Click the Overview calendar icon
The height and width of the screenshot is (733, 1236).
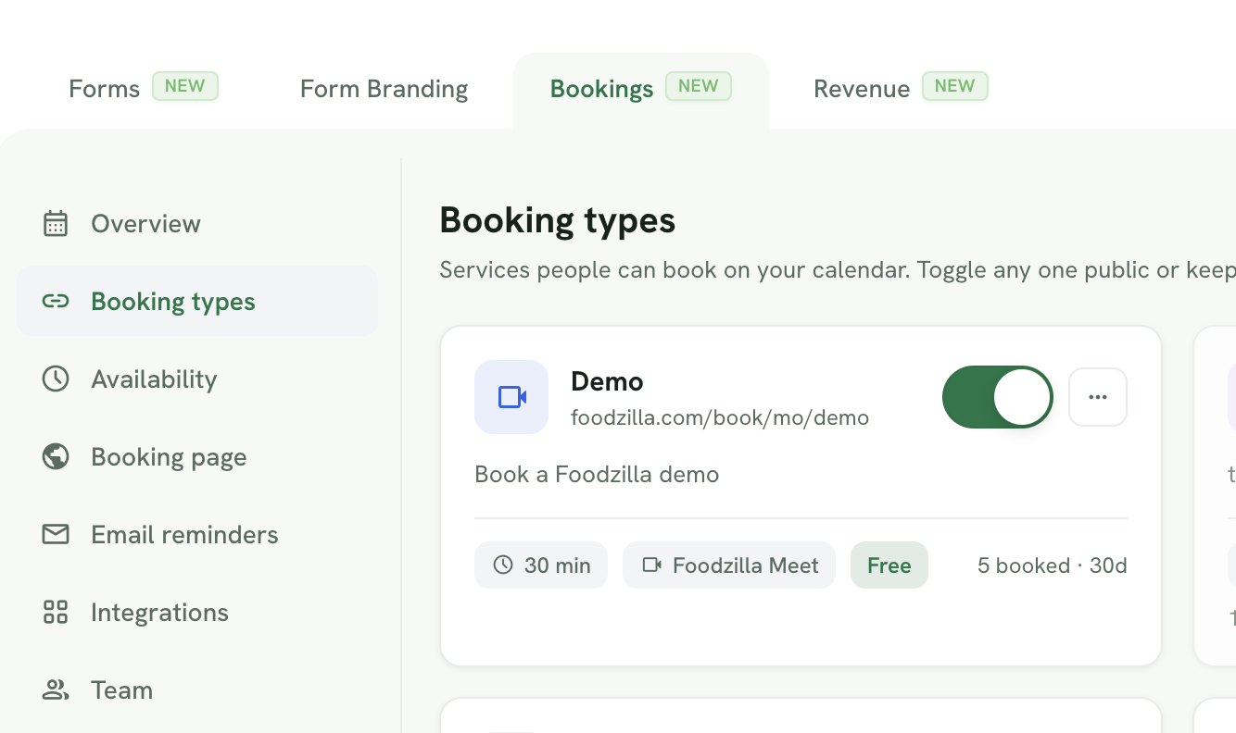click(x=56, y=224)
